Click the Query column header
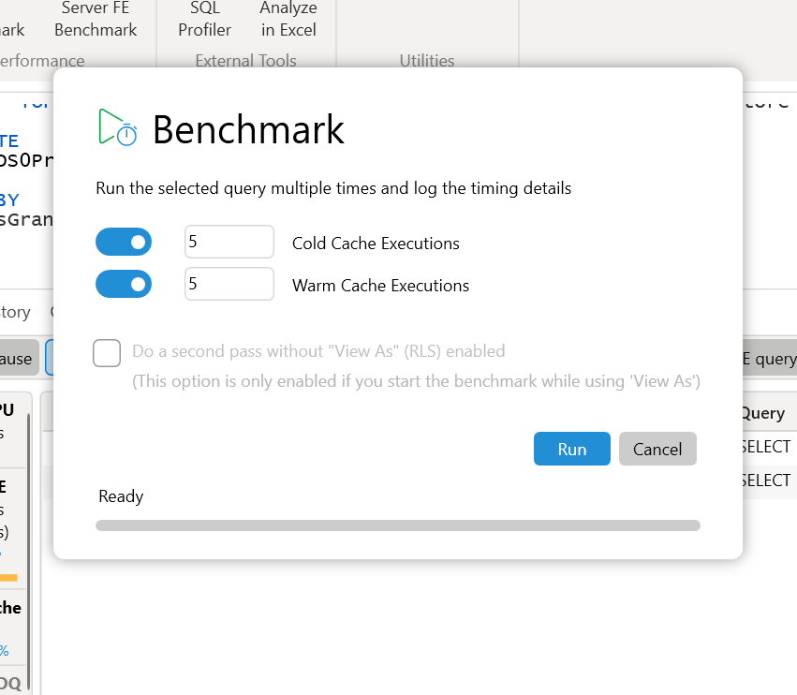797x695 pixels. tap(764, 413)
